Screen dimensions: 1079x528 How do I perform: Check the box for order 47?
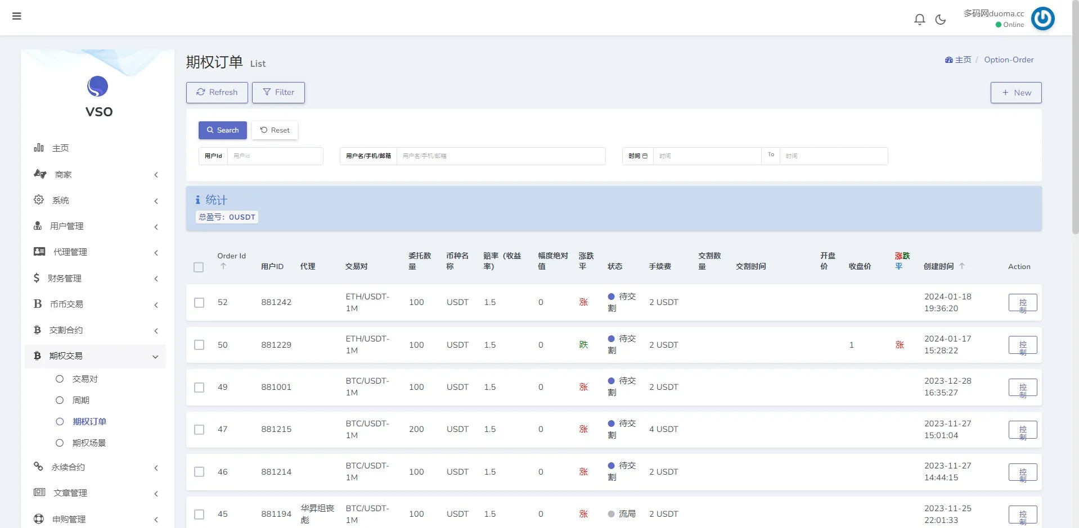199,430
